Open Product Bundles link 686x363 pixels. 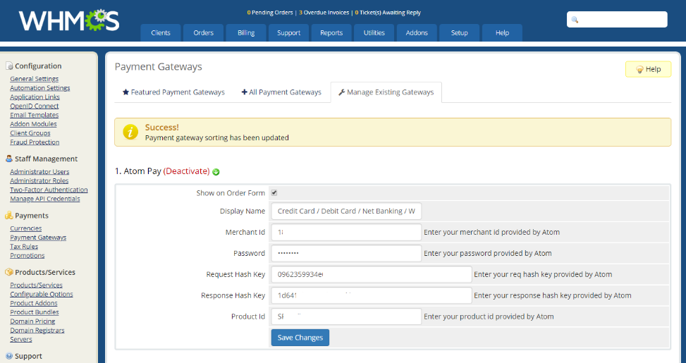point(34,312)
